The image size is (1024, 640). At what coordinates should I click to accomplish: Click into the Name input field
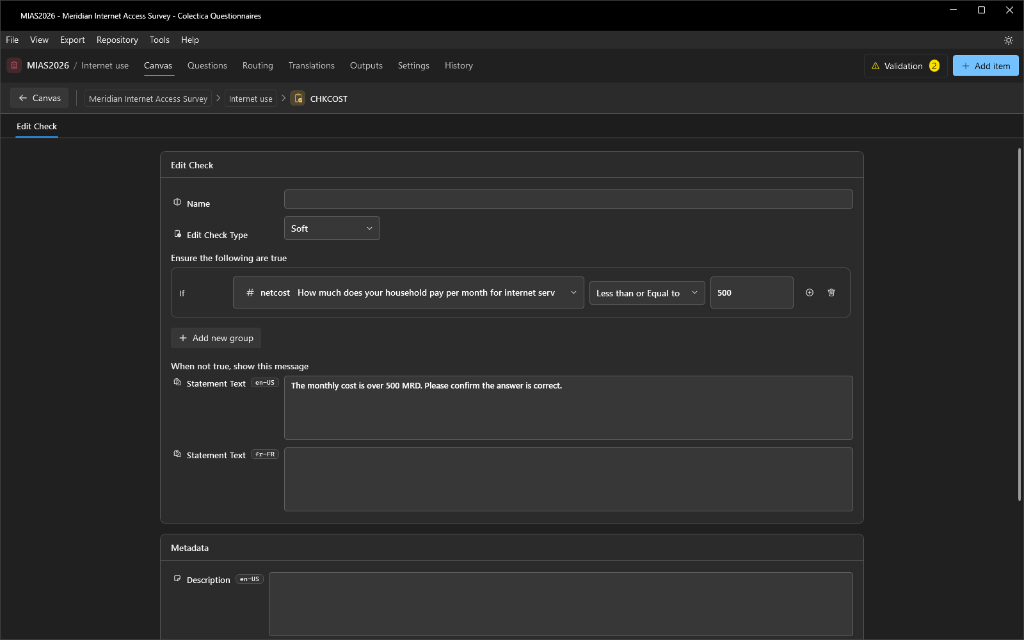coord(568,199)
